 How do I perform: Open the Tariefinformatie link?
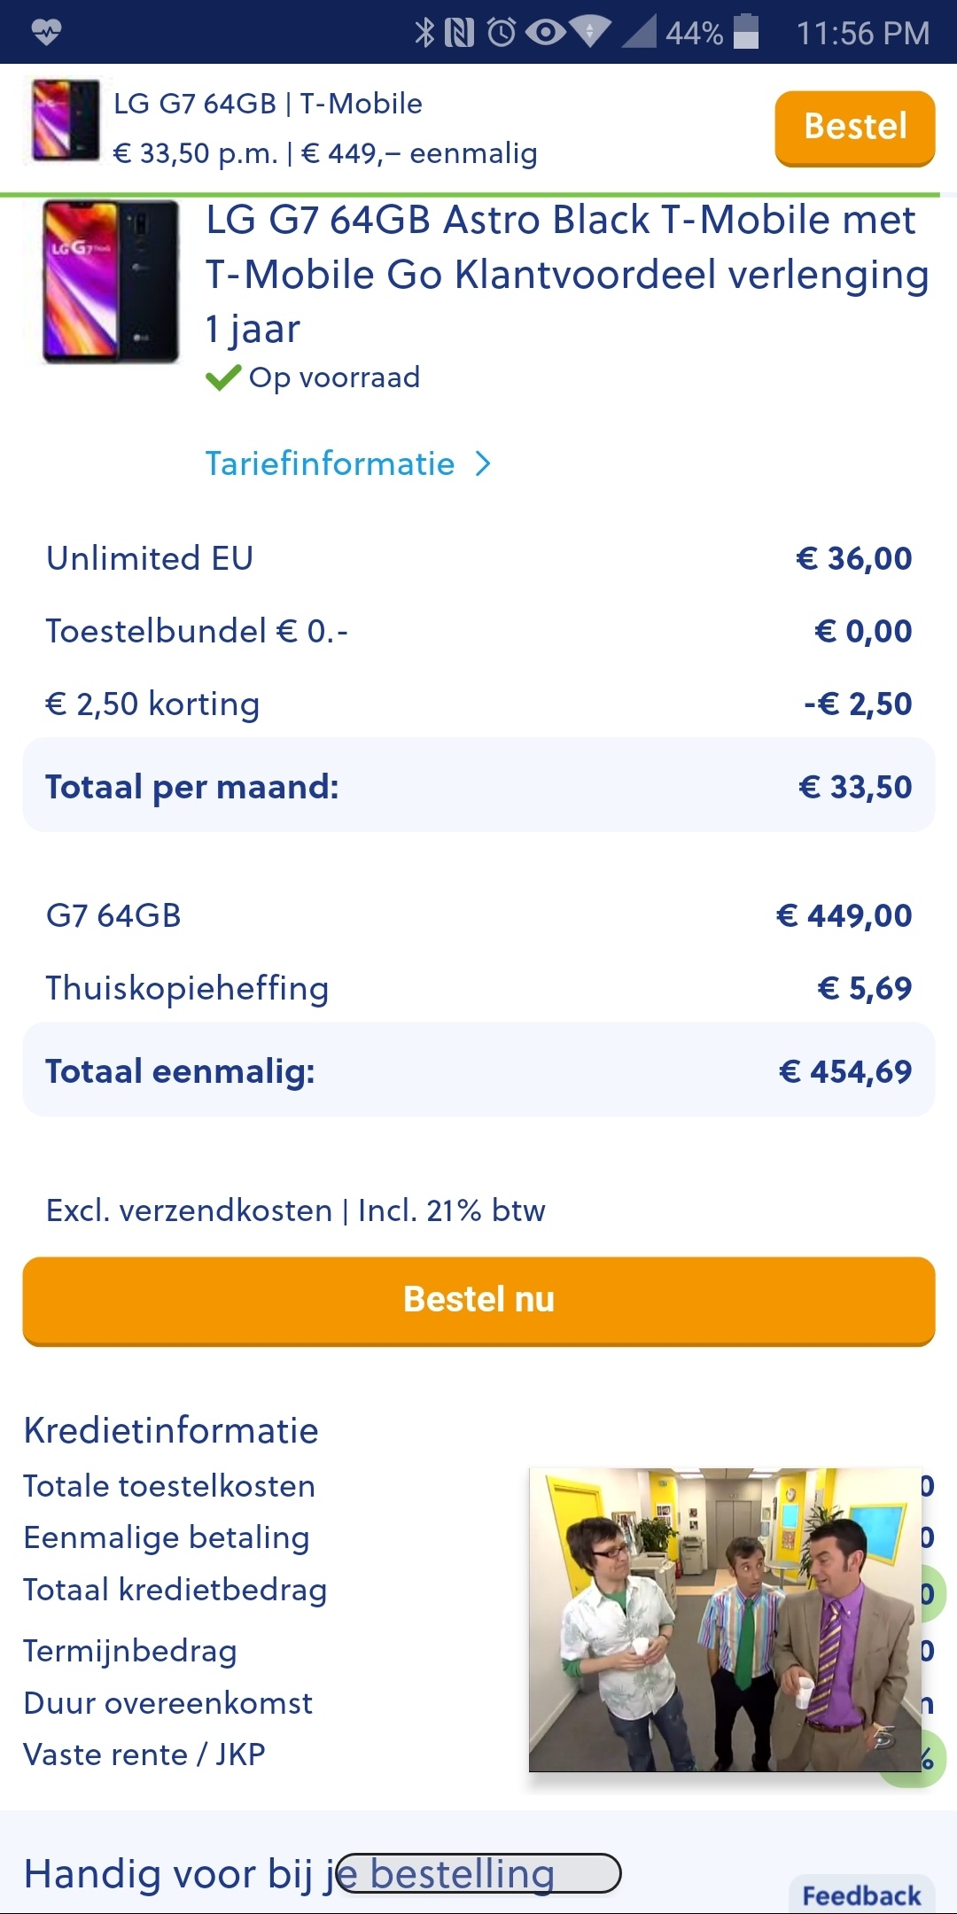330,463
